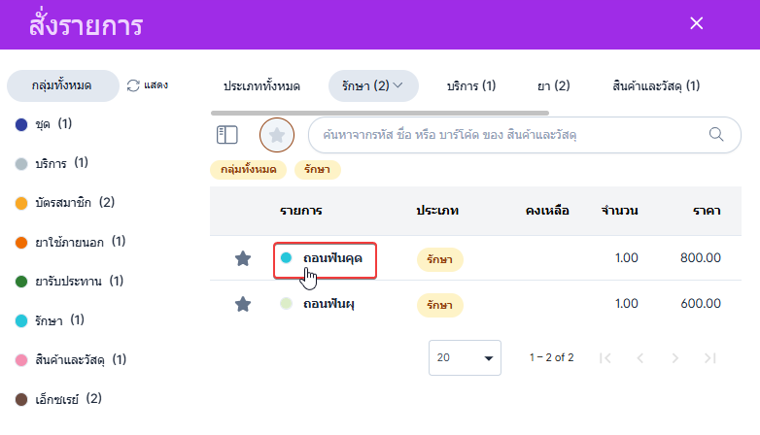
Task: Click the product search input field
Action: (x=505, y=135)
